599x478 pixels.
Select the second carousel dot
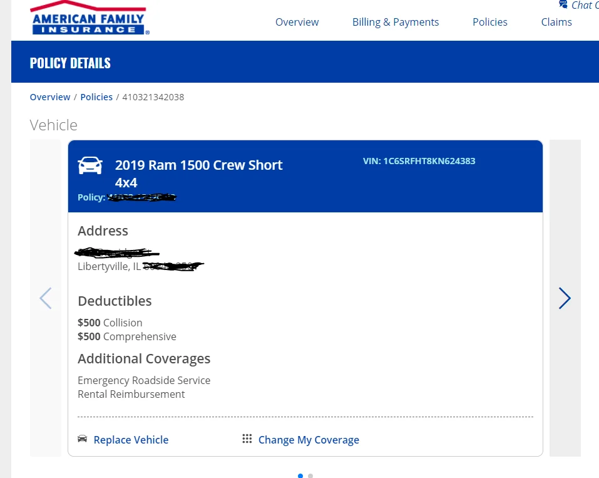[310, 475]
